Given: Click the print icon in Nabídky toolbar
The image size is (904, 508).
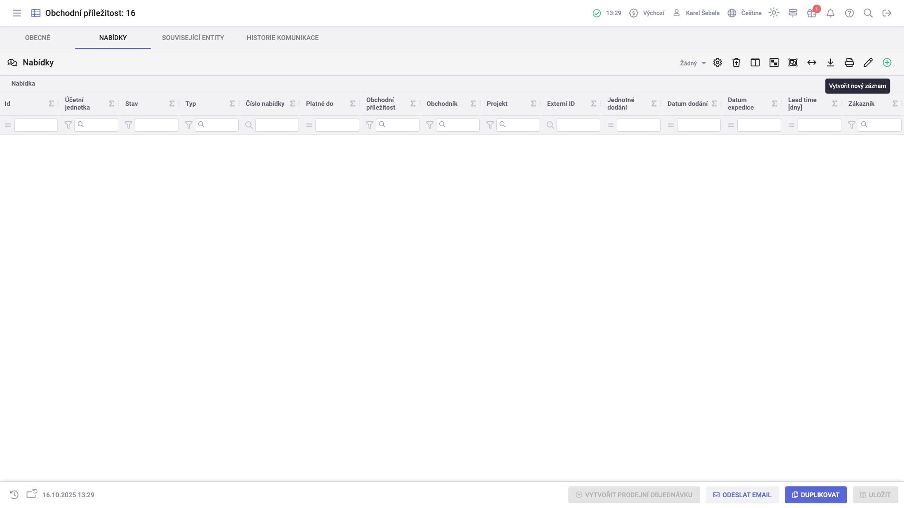Looking at the screenshot, I should click(x=849, y=63).
